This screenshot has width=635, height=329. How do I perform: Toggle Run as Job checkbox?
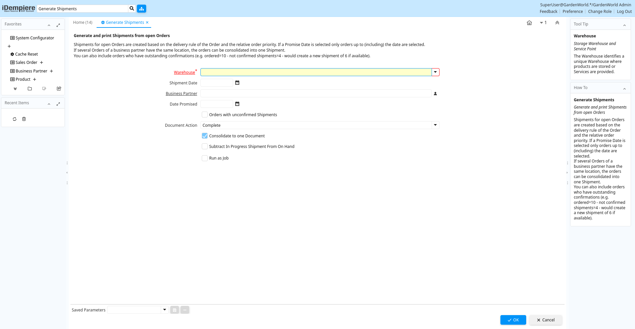pyautogui.click(x=205, y=158)
